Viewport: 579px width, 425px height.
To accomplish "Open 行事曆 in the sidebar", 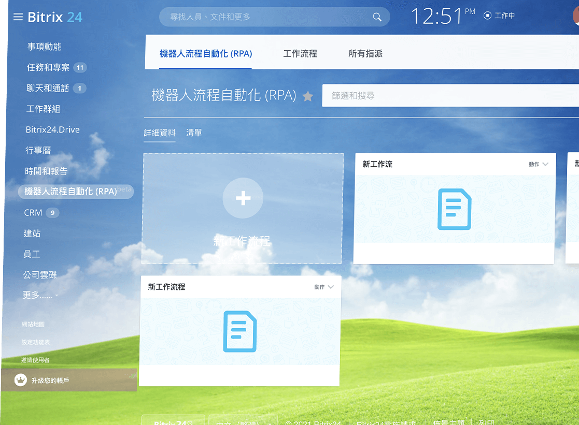I will pos(38,151).
